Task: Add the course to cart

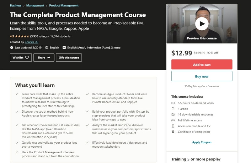Action: click(202, 64)
